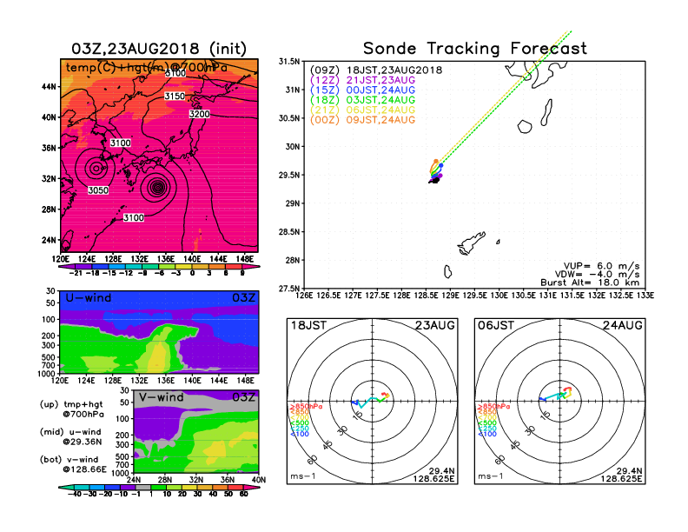Click the typhoon center near 136E on the 700hPa map
Viewport: 688px width, 532px height.
tap(158, 188)
